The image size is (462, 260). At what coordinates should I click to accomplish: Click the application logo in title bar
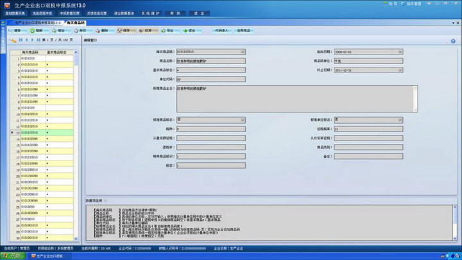coord(7,5)
